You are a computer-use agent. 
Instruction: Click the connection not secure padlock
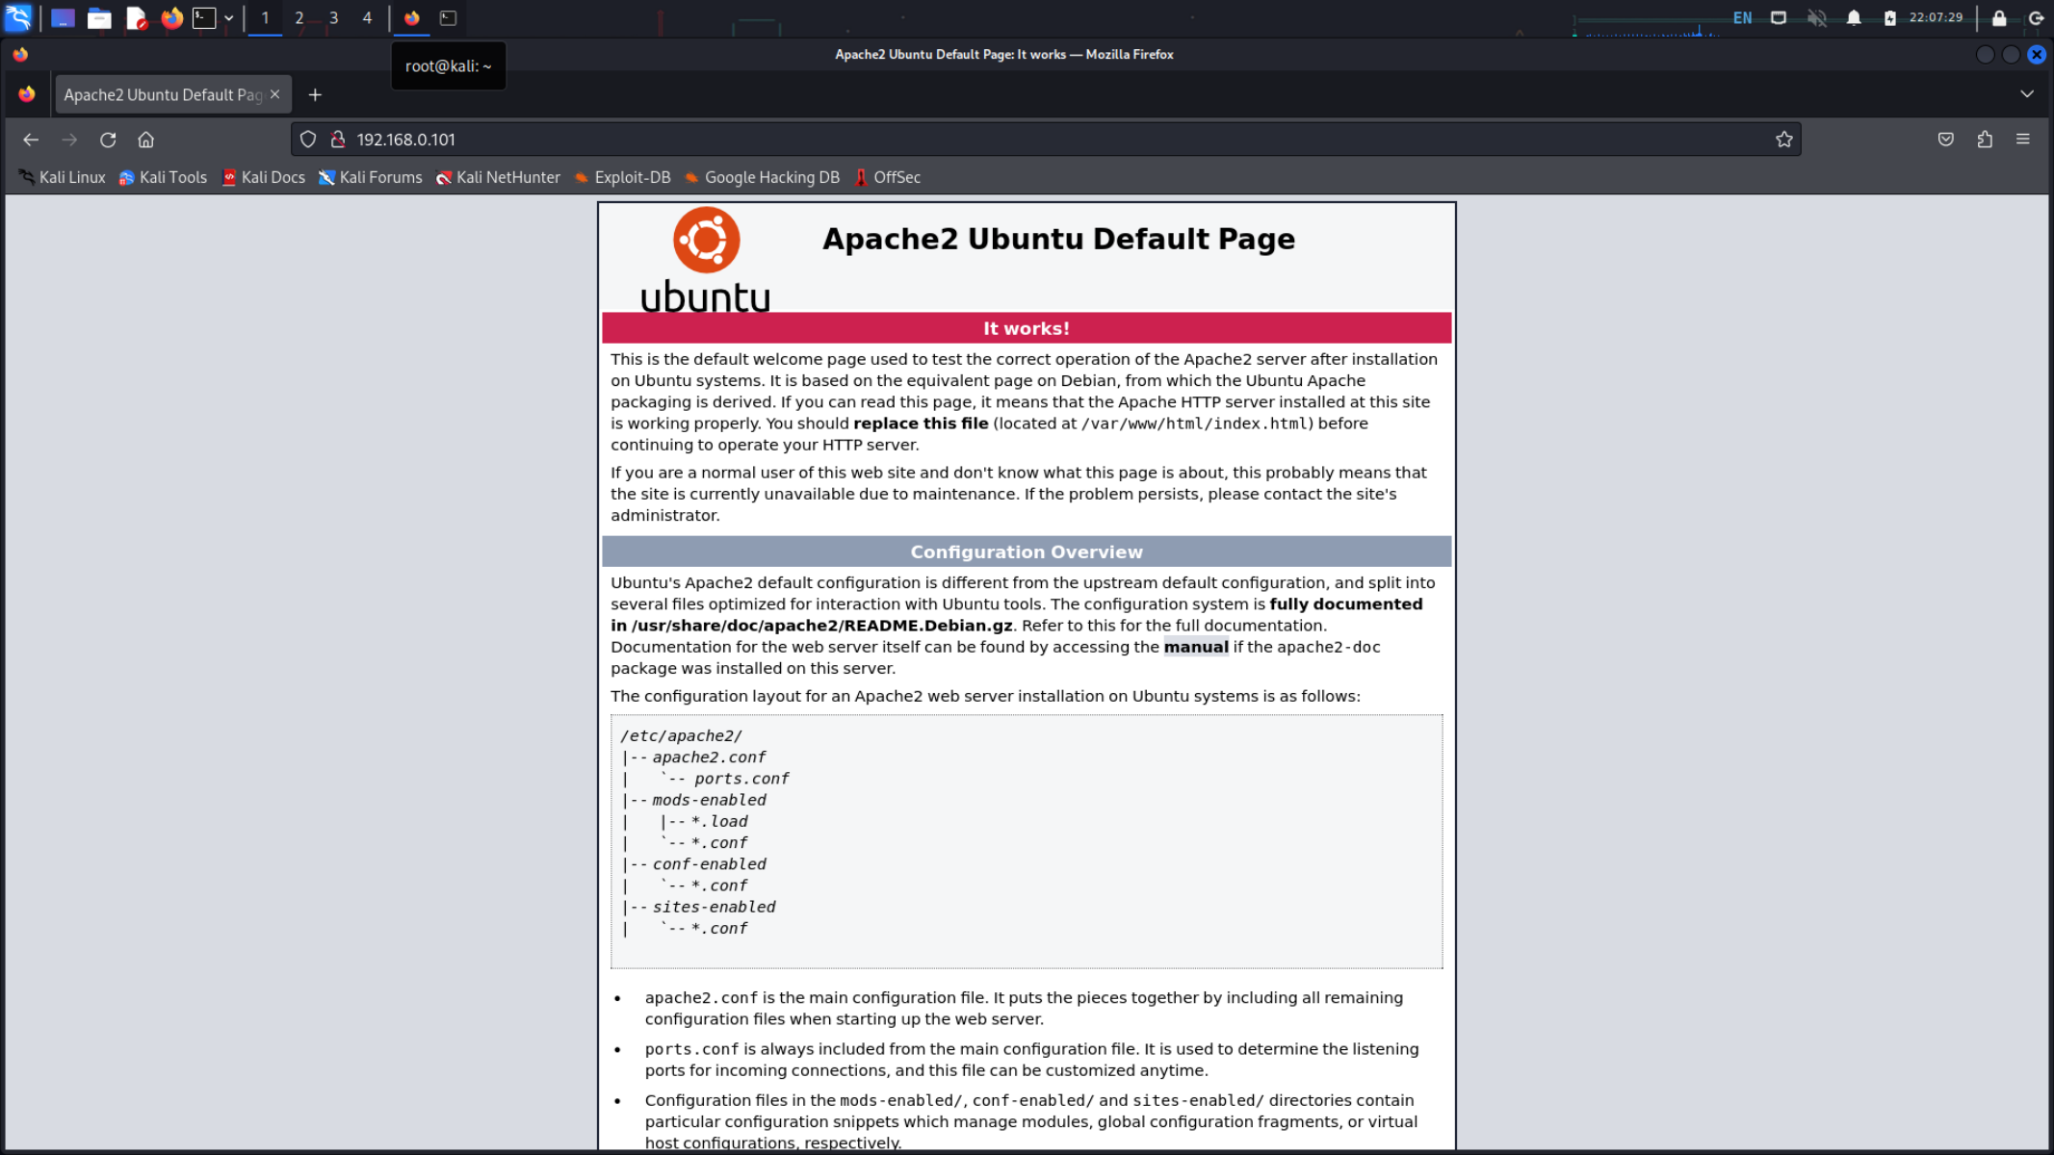tap(337, 140)
